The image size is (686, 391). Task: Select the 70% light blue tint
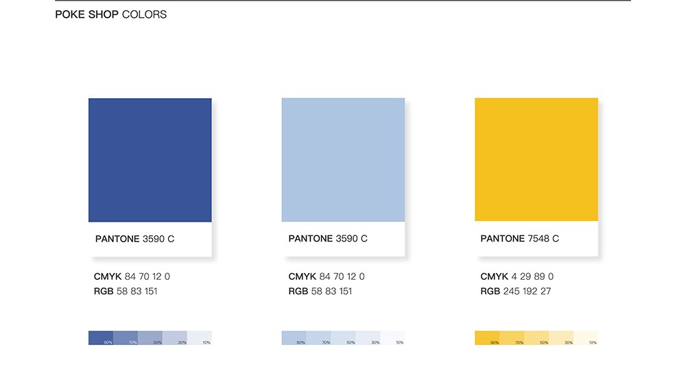(x=318, y=338)
